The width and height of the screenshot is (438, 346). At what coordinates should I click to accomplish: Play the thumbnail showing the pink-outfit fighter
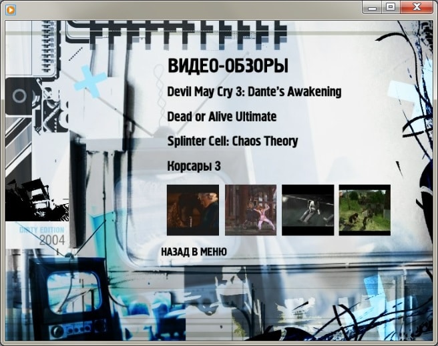pos(250,210)
